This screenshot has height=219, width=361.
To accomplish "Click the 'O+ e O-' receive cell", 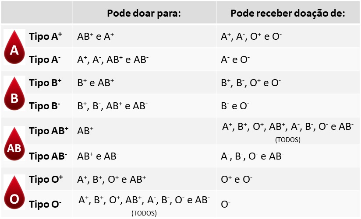I will (x=237, y=179).
